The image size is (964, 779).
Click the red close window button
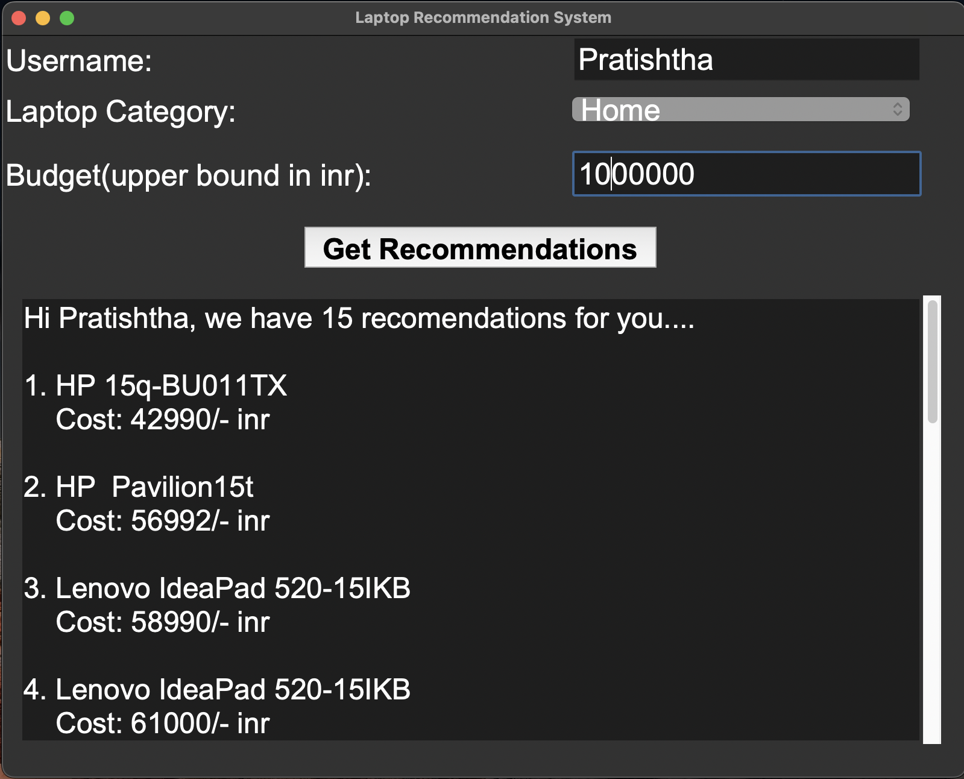[19, 18]
